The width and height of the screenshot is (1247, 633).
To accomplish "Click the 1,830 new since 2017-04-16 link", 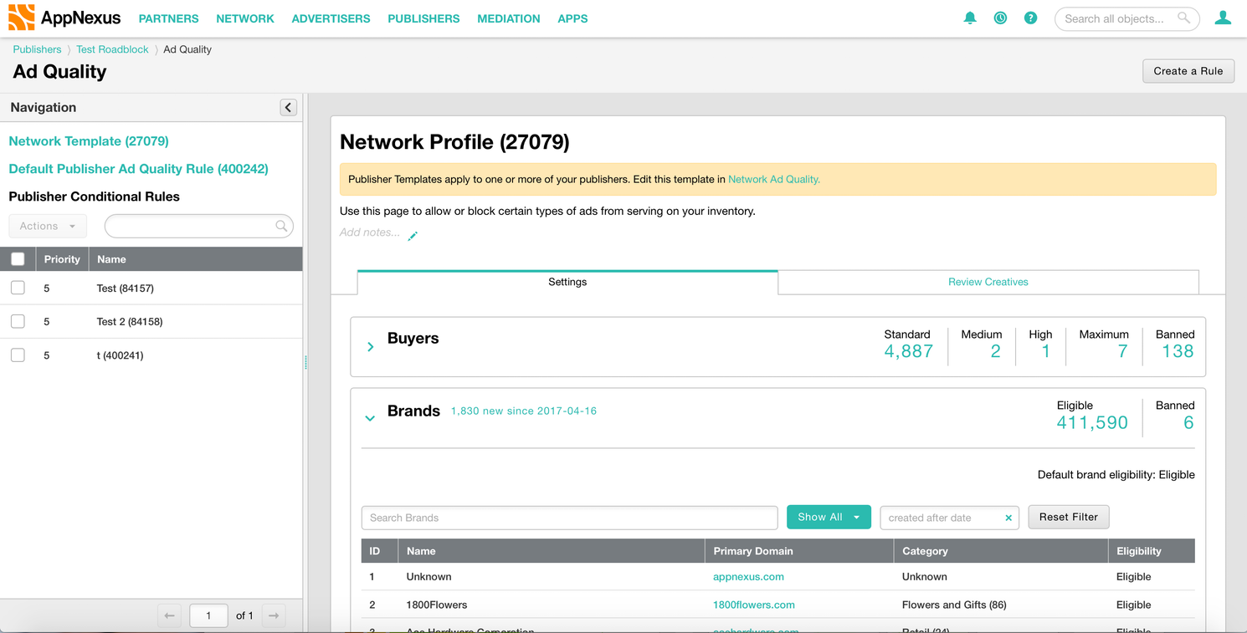I will (x=524, y=411).
